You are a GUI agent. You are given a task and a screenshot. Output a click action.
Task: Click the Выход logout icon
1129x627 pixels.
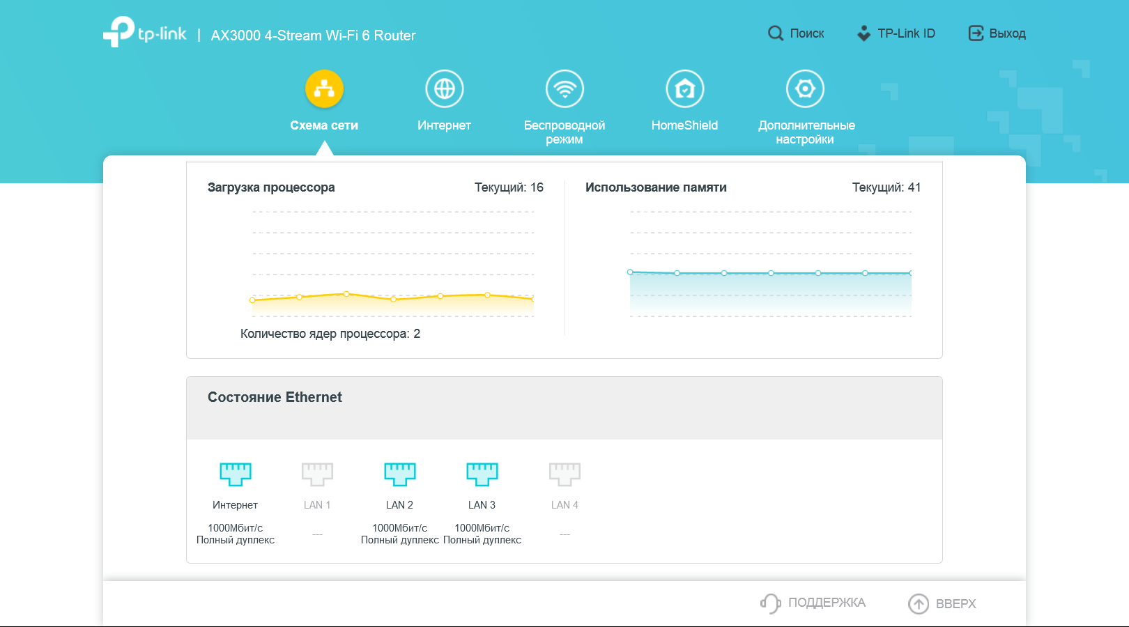(x=976, y=33)
